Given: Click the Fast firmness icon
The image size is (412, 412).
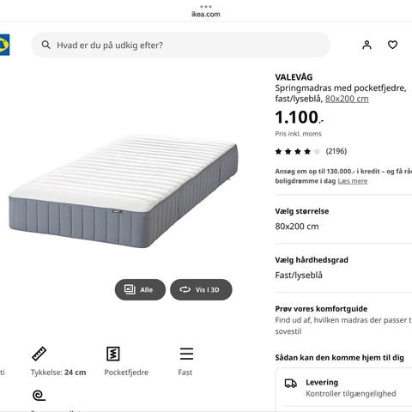Looking at the screenshot, I should (186, 354).
